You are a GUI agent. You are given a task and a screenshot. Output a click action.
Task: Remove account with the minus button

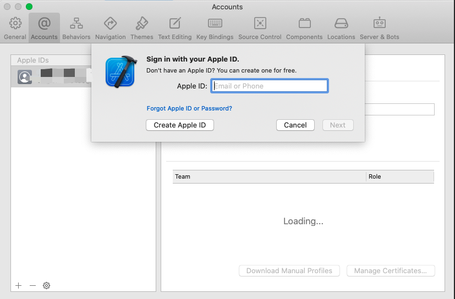[32, 285]
